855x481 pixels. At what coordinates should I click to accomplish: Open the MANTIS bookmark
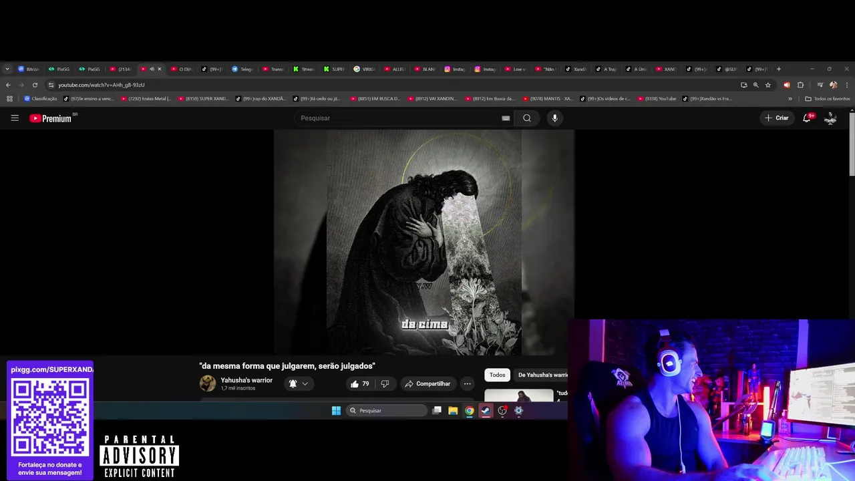point(548,99)
